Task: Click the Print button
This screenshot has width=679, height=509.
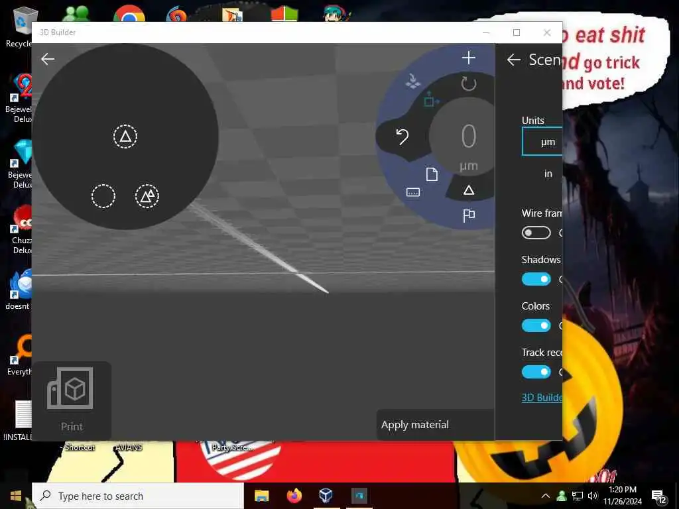Action: click(72, 400)
